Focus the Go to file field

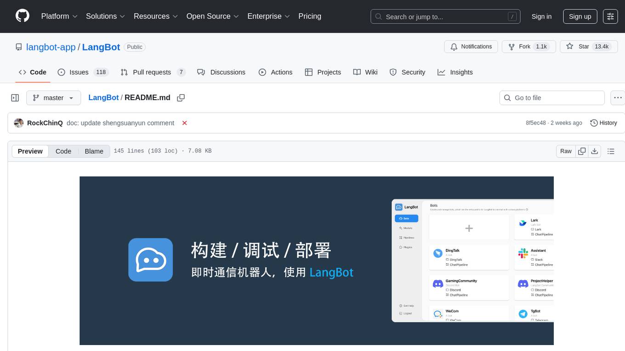point(552,98)
